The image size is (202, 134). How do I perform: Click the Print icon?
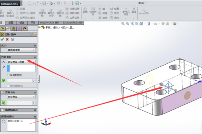click(51, 3)
